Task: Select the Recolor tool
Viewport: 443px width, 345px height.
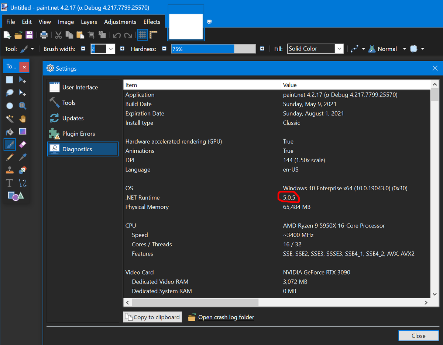Action: [23, 170]
